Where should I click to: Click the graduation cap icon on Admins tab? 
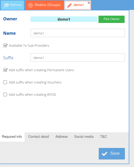coord(7,5)
